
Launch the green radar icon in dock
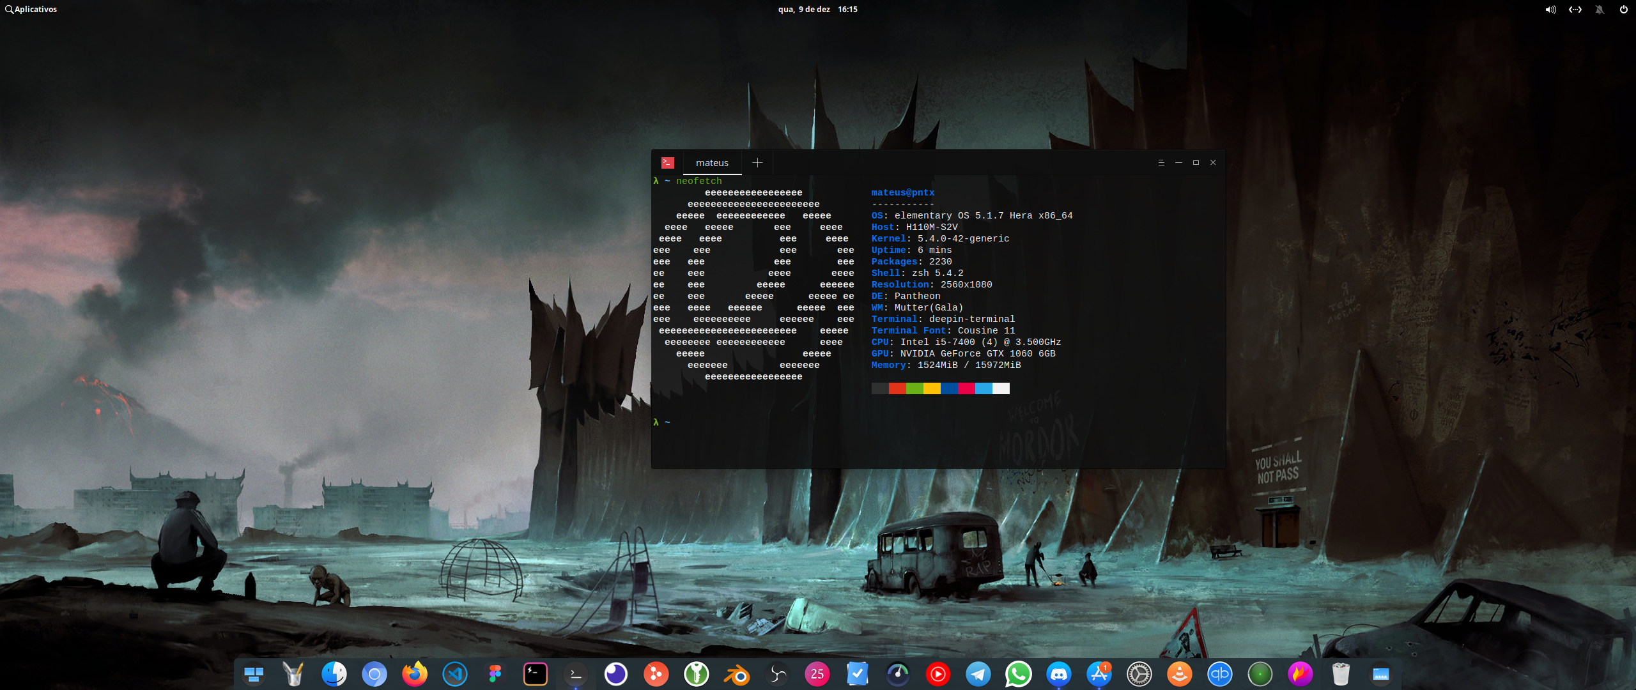click(1260, 674)
